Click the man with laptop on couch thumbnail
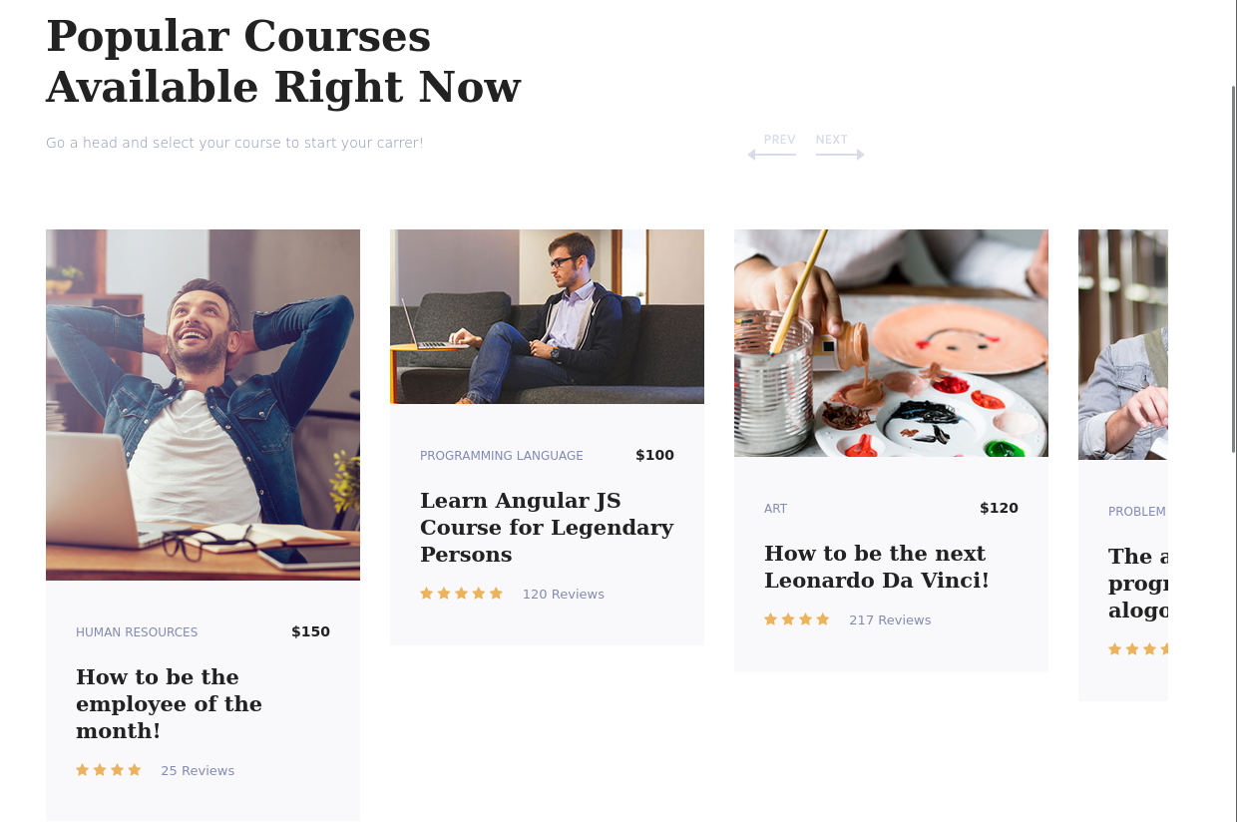The height and width of the screenshot is (822, 1237). (x=547, y=316)
